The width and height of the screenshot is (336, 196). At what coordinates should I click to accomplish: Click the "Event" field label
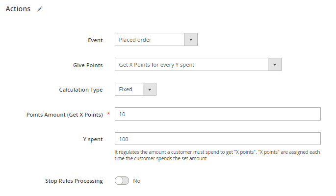click(x=95, y=40)
